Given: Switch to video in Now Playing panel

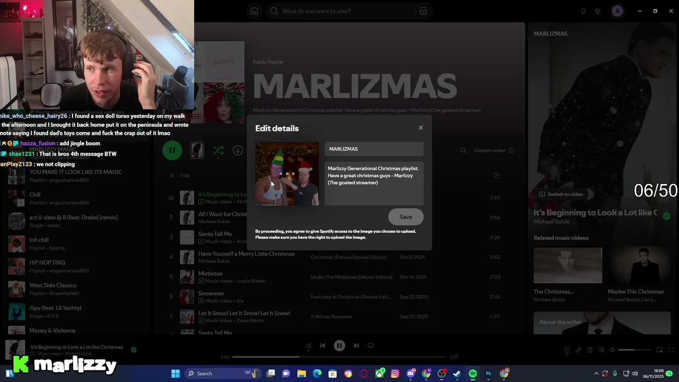Looking at the screenshot, I should pos(561,194).
